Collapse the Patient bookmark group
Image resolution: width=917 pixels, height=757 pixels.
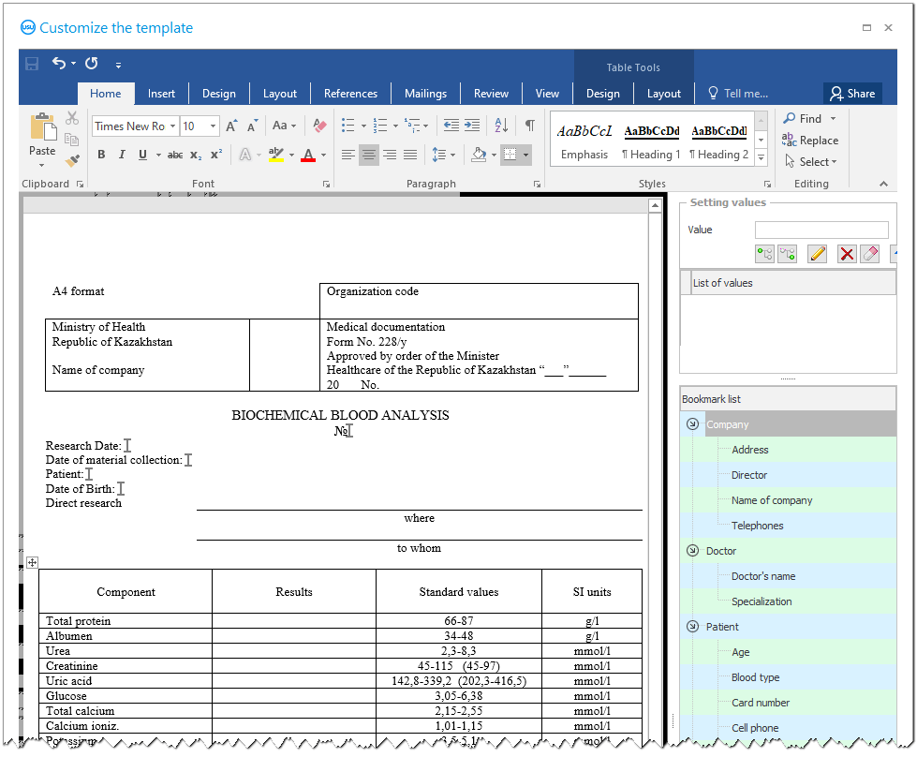click(x=692, y=627)
